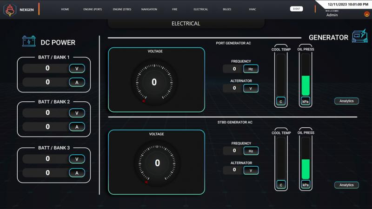Click the C unit icon under port Cool Temp
The width and height of the screenshot is (372, 209).
[281, 101]
